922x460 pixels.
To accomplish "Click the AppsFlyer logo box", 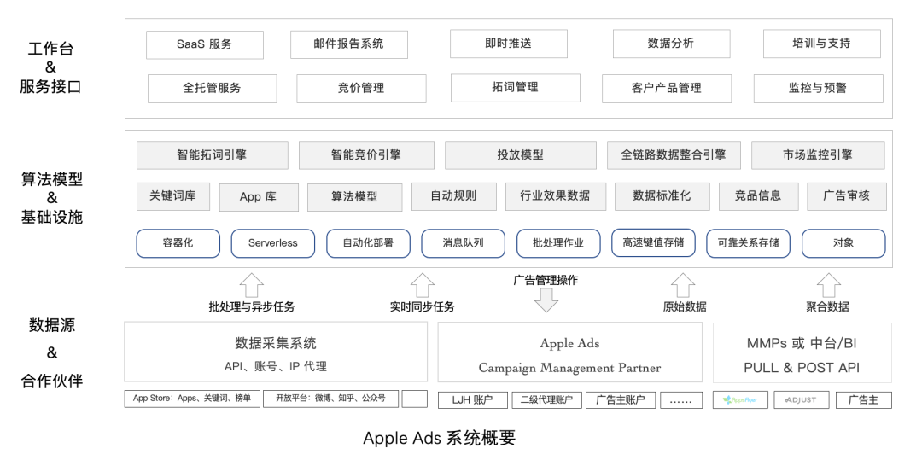I will coord(739,400).
